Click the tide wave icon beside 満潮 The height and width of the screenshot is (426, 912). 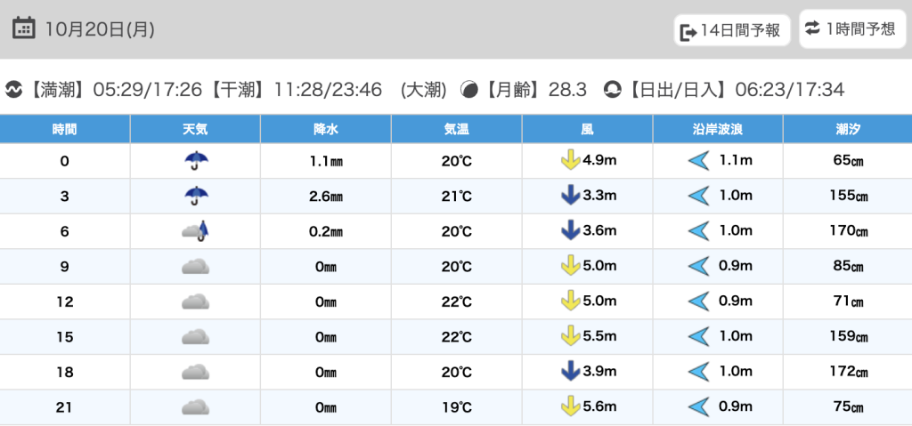click(x=13, y=90)
